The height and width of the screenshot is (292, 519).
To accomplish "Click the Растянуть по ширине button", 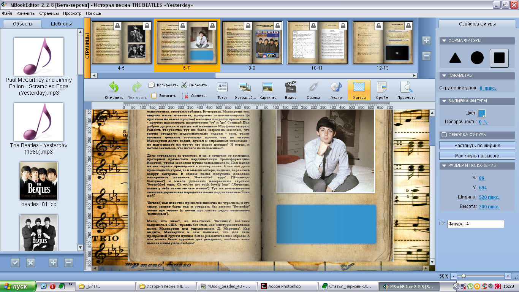I will pos(477,146).
